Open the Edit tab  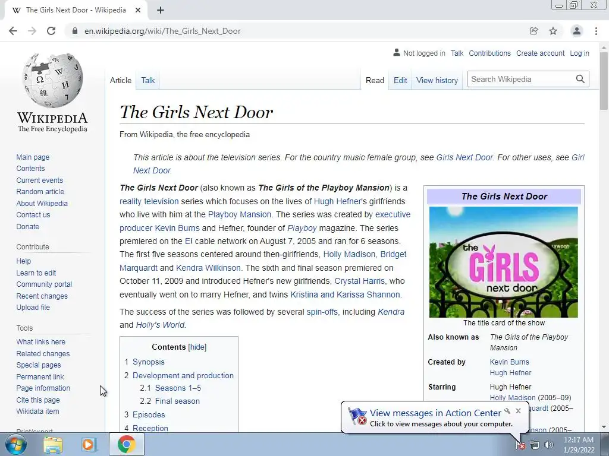[x=400, y=80]
